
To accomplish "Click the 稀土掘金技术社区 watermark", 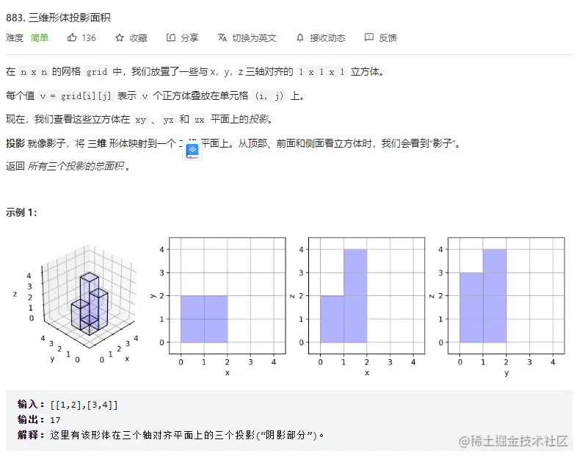I will pos(514,441).
